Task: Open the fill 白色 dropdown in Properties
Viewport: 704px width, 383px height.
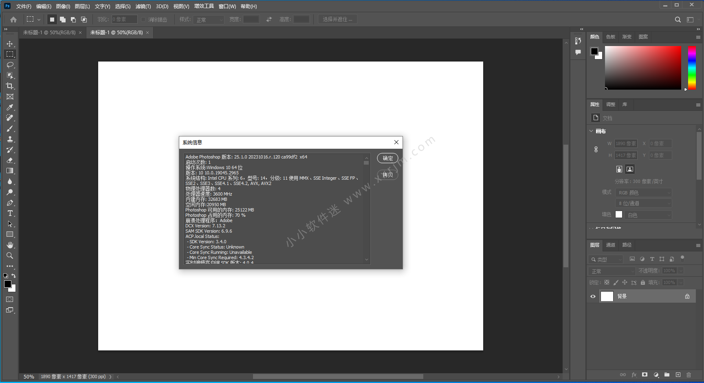Action: click(649, 215)
